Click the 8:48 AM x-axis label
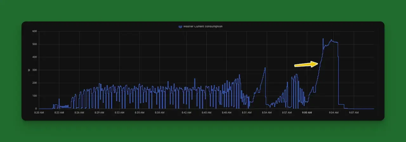Screen dimensions: 406x142 (x=226, y=112)
